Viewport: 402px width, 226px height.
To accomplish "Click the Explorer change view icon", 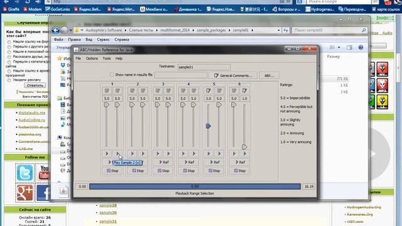I will pos(332,48).
